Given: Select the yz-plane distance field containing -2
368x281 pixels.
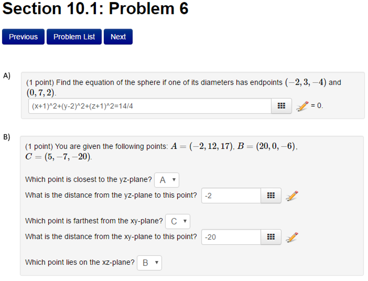Looking at the screenshot, I should (x=230, y=195).
